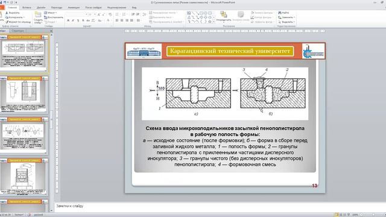Open the Insert (Вставка) ribbon tab

point(27,8)
